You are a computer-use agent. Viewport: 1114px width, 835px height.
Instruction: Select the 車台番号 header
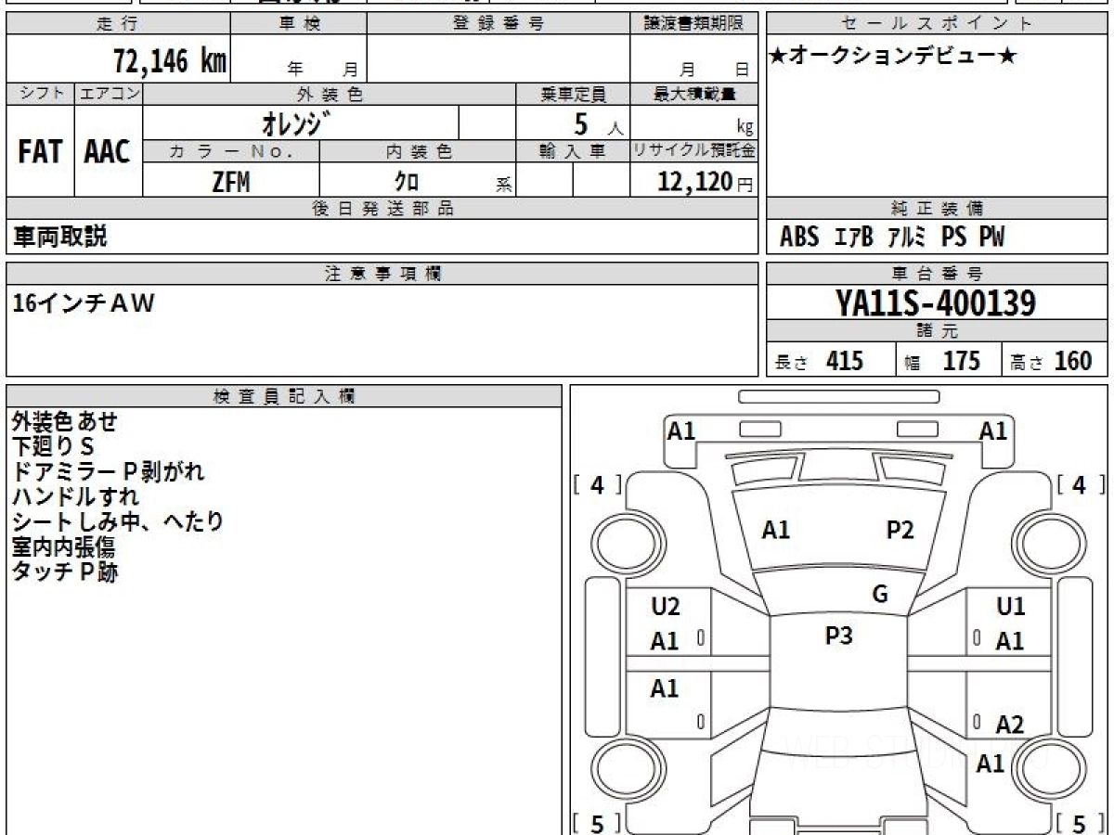tap(938, 274)
